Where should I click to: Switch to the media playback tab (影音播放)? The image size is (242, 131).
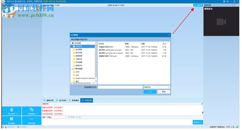(74, 100)
